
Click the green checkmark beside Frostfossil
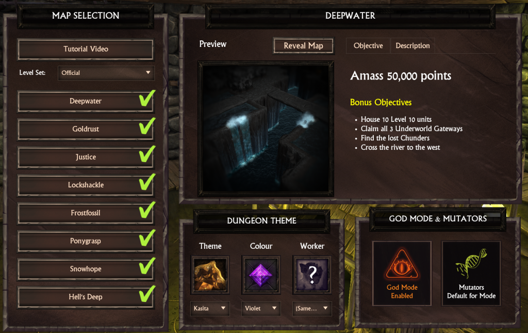[147, 210]
